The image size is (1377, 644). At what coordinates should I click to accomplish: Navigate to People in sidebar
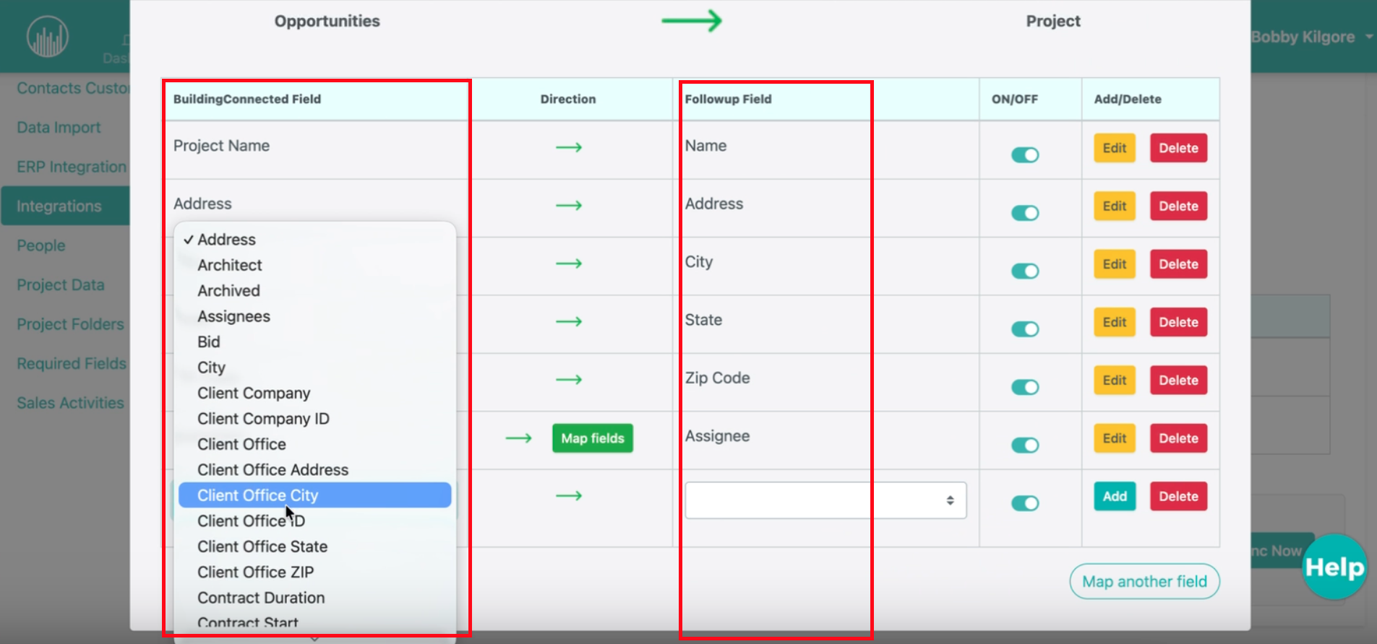coord(41,245)
